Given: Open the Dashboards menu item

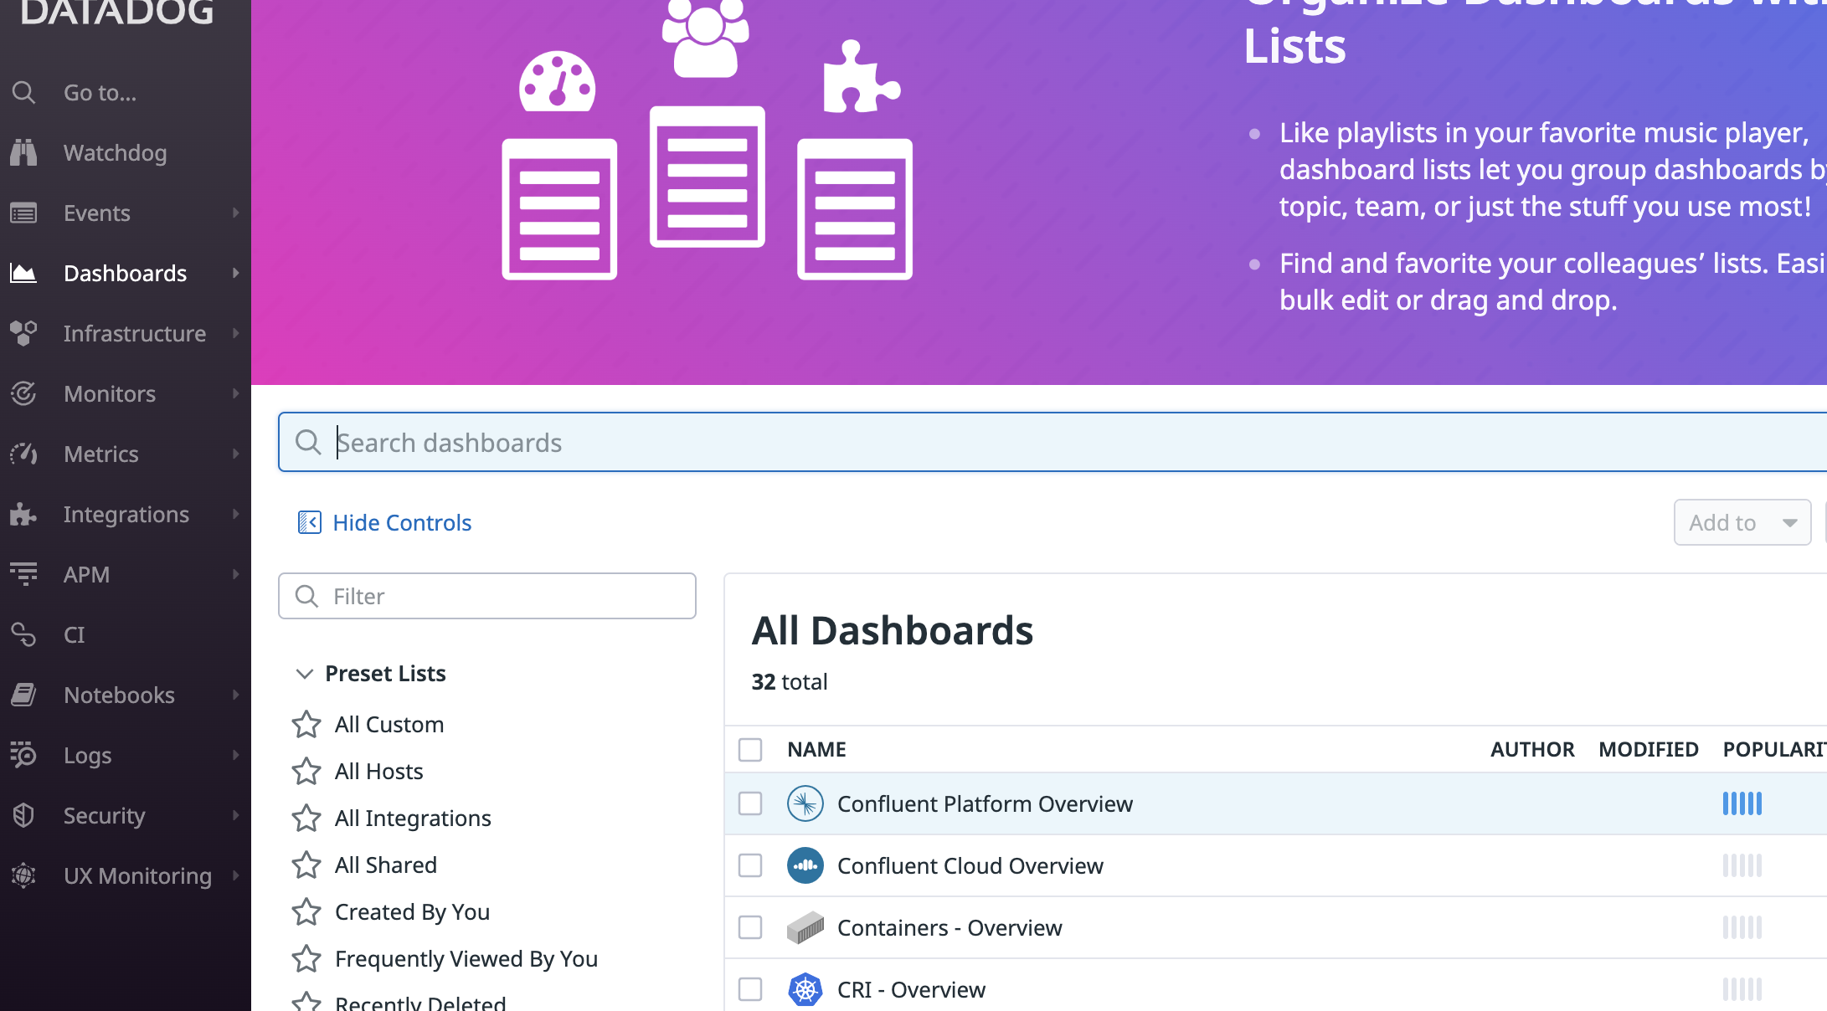Looking at the screenshot, I should tap(125, 273).
